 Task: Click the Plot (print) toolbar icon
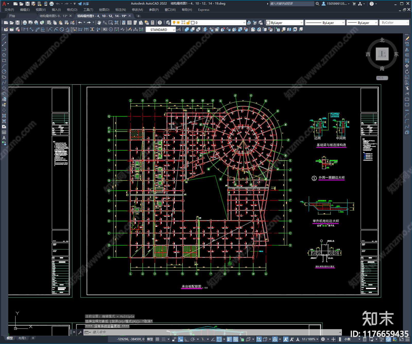25,23
